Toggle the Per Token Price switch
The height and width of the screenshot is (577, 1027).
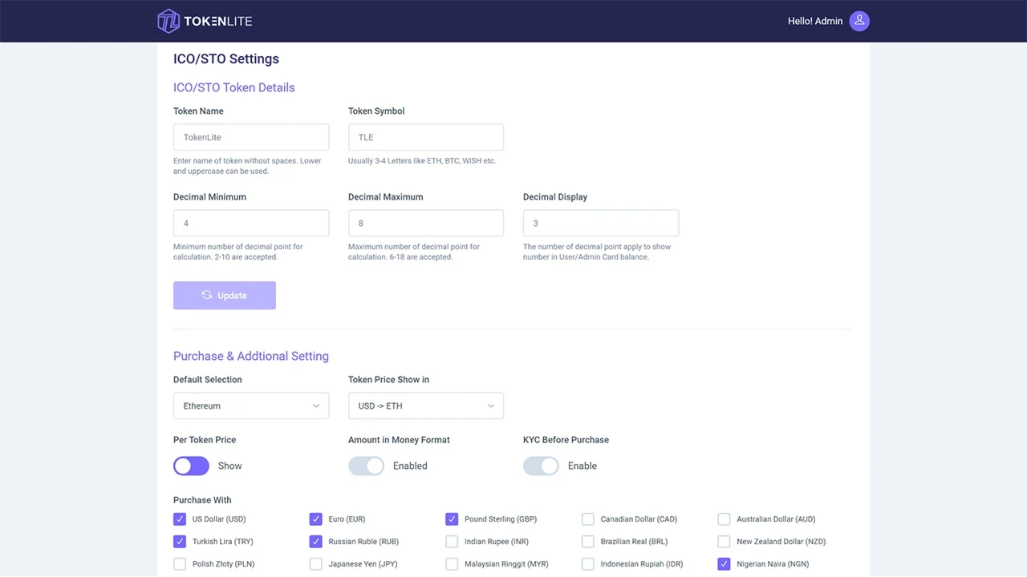191,466
